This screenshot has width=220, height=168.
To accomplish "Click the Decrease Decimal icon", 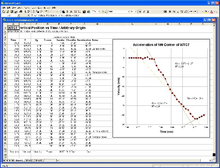I will [x=186, y=12].
